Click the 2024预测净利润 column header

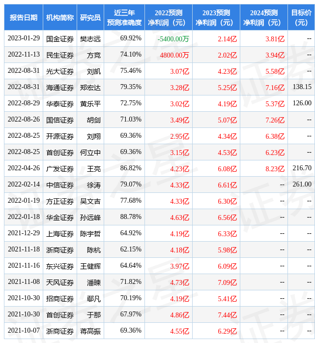[264, 17]
